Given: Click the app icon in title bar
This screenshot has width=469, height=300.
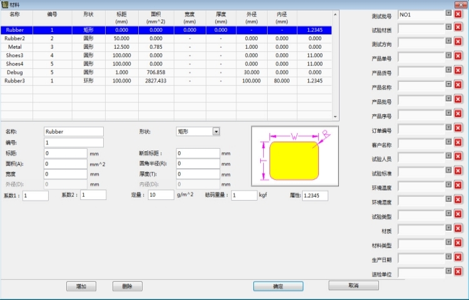Looking at the screenshot, I should (5, 5).
